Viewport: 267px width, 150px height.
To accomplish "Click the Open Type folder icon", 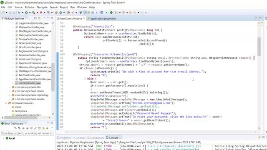I will point(68,12).
